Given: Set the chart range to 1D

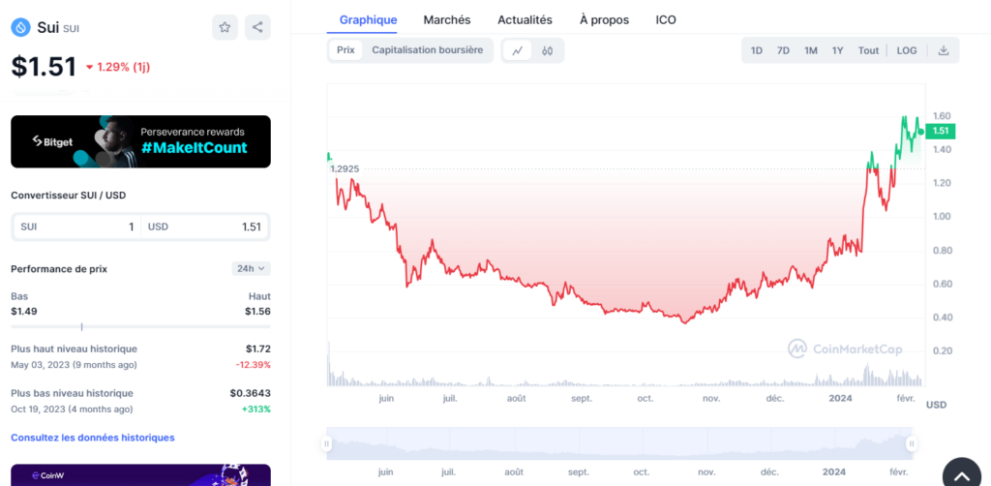Looking at the screenshot, I should click(756, 50).
